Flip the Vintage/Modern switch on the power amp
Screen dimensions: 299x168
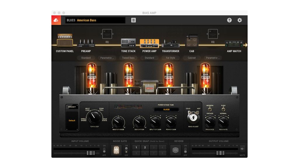tap(210, 109)
